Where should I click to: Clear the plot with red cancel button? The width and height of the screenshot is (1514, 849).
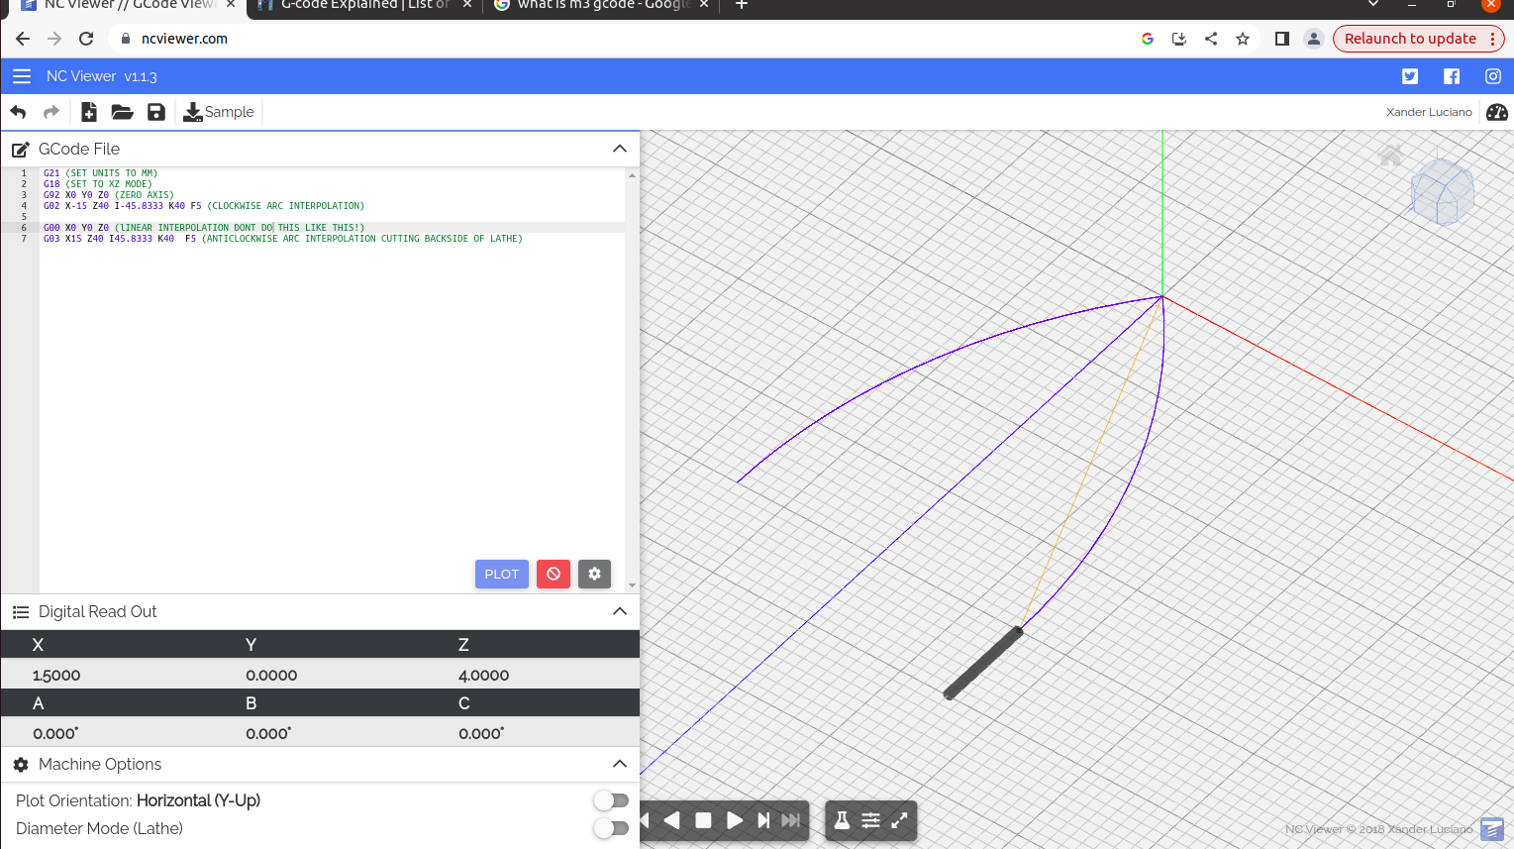pos(554,574)
